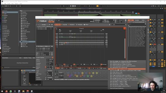Viewport: 166px width, 93px height.
Task: Open the View menu
Action: pyautogui.click(x=12, y=4)
